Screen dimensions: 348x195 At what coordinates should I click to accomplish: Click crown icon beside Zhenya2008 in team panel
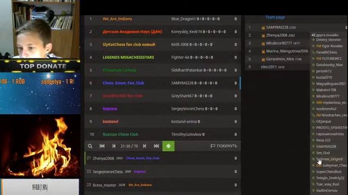263,36
